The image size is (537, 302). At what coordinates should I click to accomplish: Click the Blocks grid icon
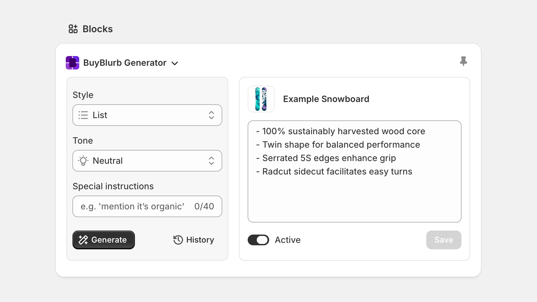pyautogui.click(x=73, y=29)
